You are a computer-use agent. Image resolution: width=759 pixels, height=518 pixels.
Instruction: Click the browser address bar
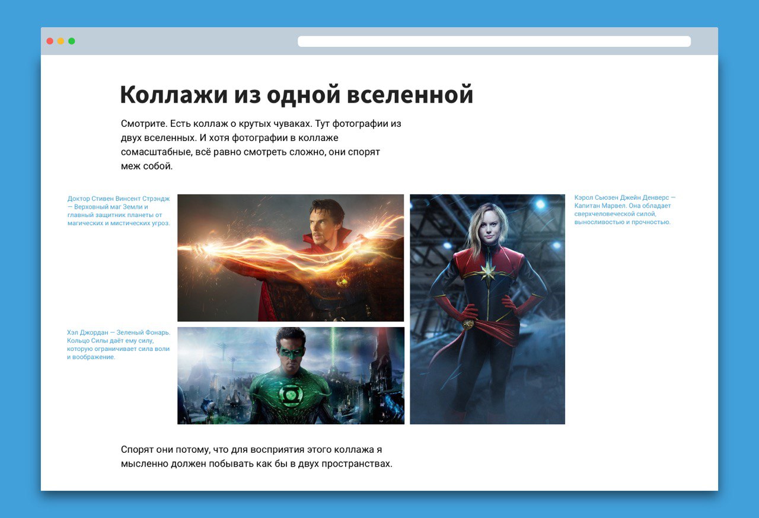coord(494,41)
